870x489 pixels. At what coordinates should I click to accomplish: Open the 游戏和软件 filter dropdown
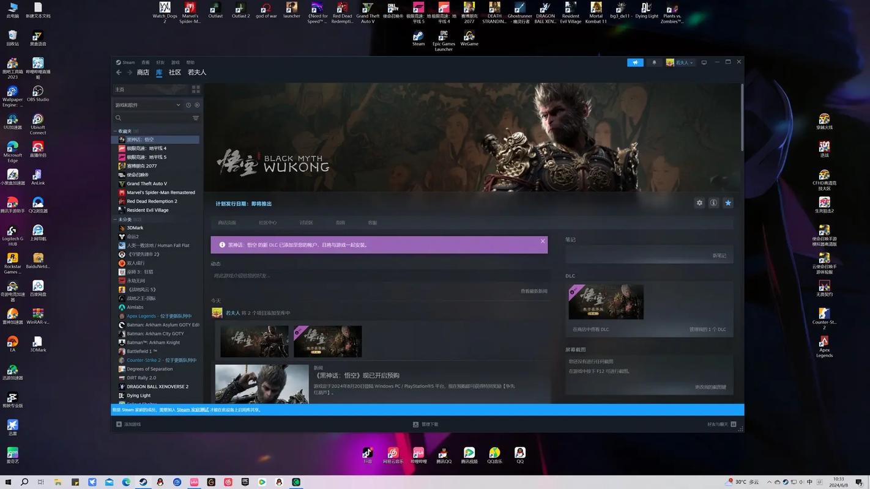coord(148,105)
